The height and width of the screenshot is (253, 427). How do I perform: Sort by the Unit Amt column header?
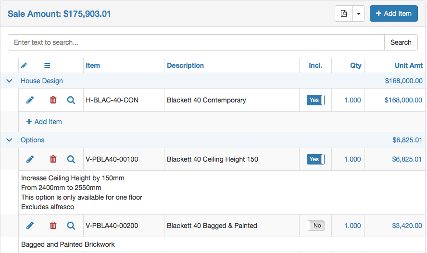[x=408, y=65]
